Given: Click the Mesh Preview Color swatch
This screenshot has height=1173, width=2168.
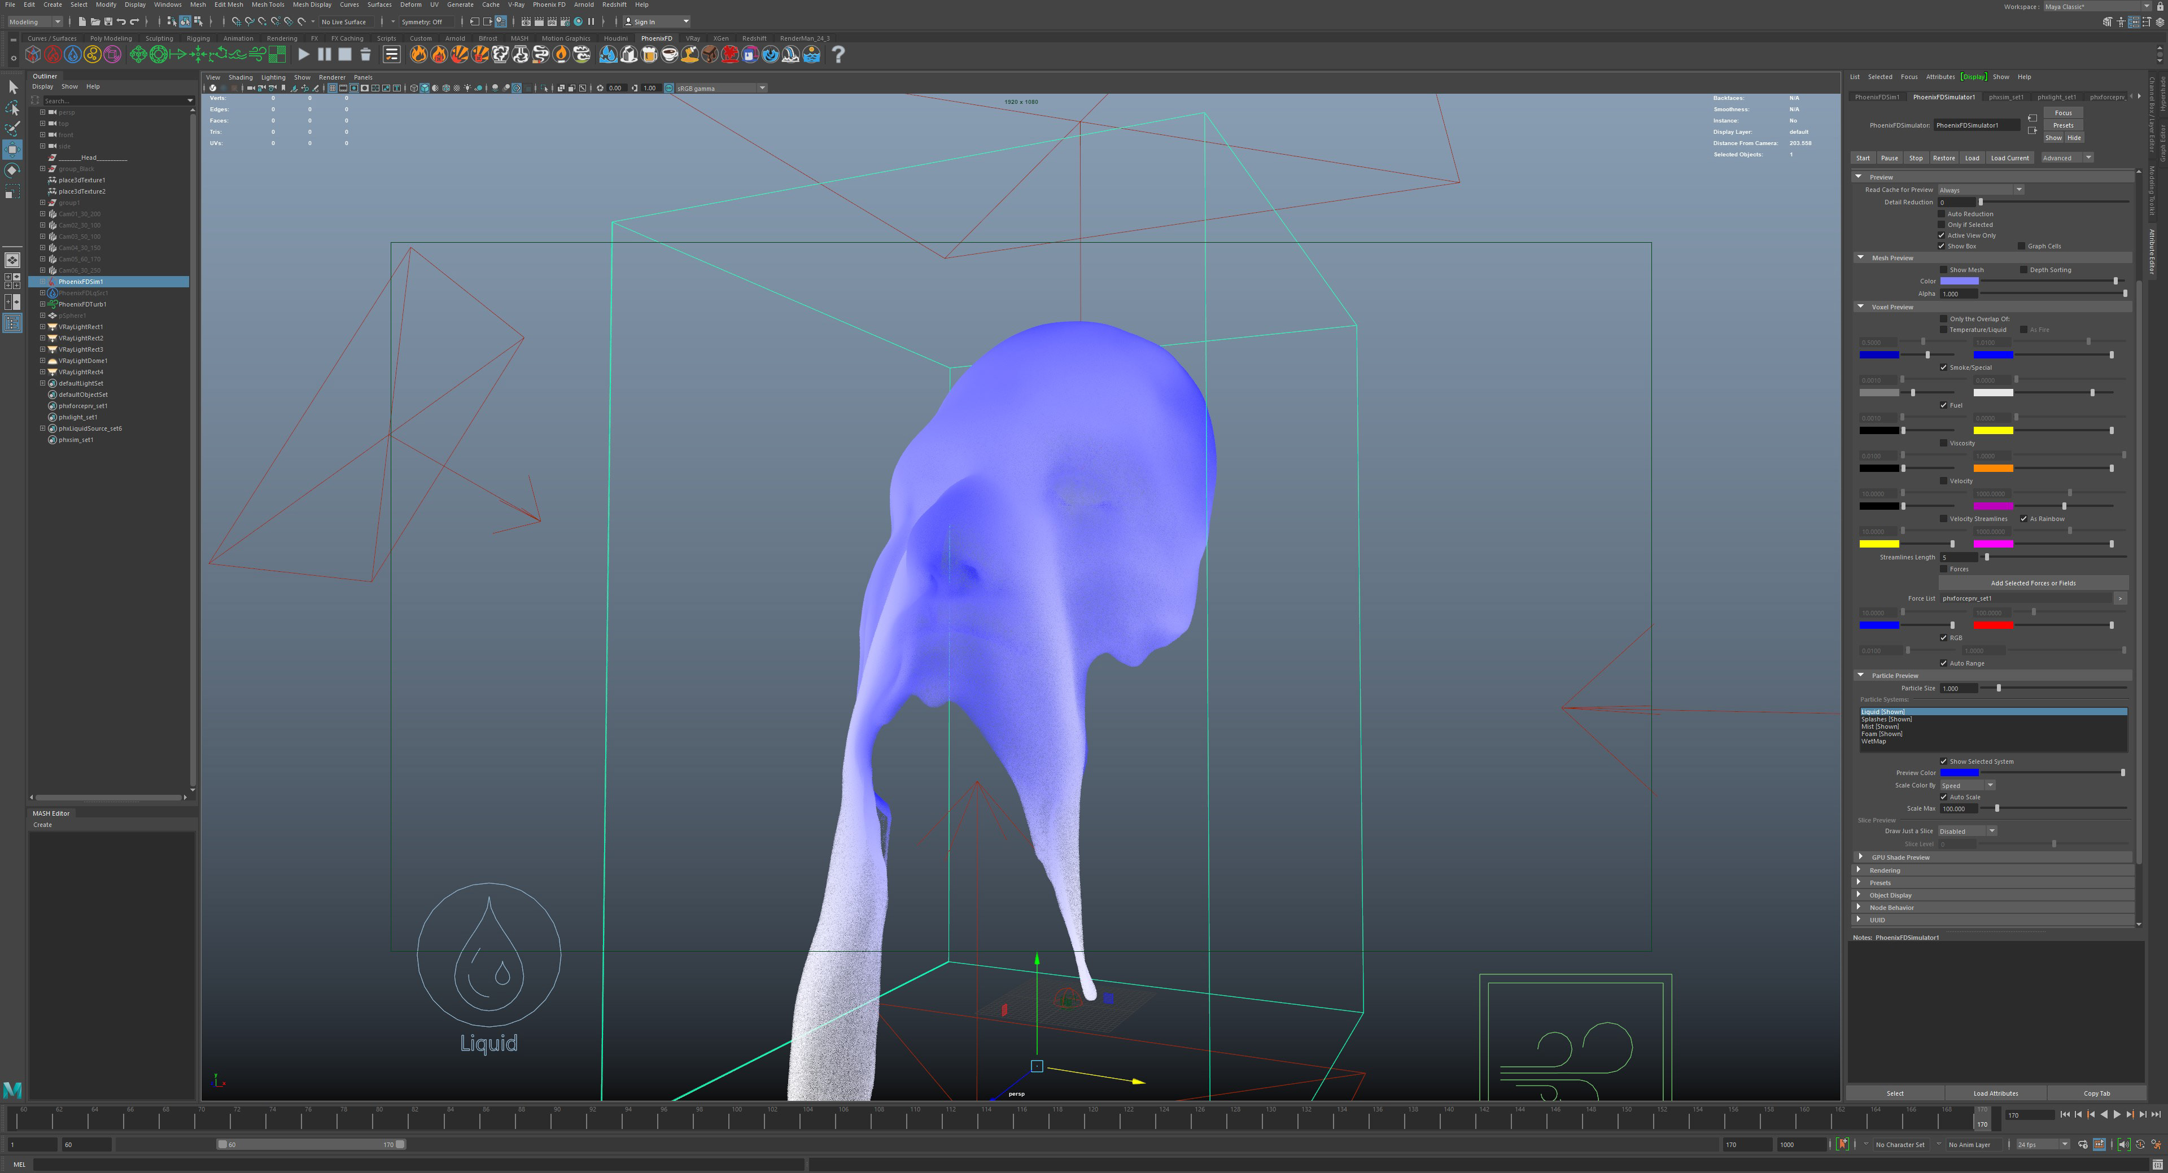Looking at the screenshot, I should coord(1959,281).
